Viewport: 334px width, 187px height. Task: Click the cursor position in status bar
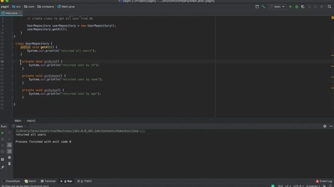point(280,186)
